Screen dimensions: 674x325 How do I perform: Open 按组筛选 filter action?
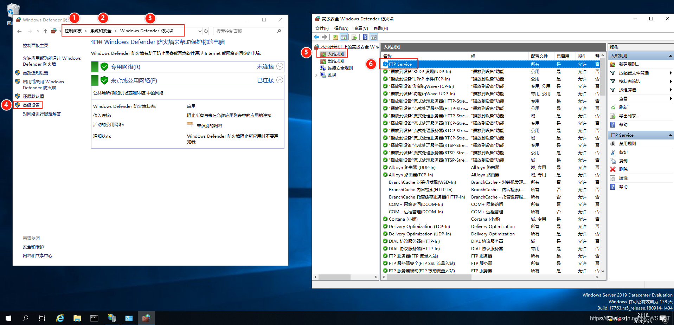[627, 90]
